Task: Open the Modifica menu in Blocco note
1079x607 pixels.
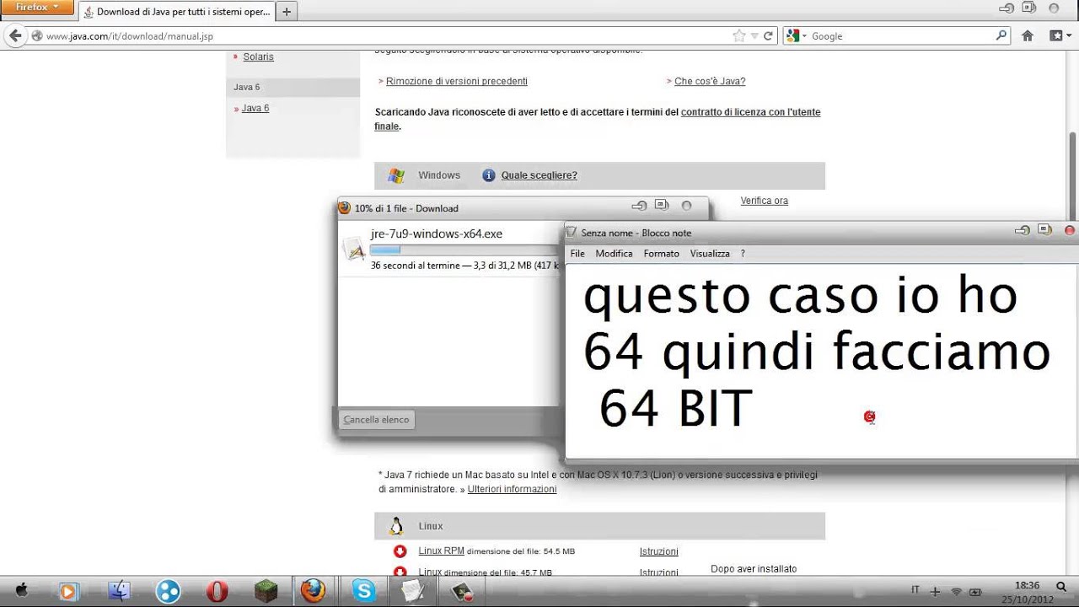Action: (614, 254)
